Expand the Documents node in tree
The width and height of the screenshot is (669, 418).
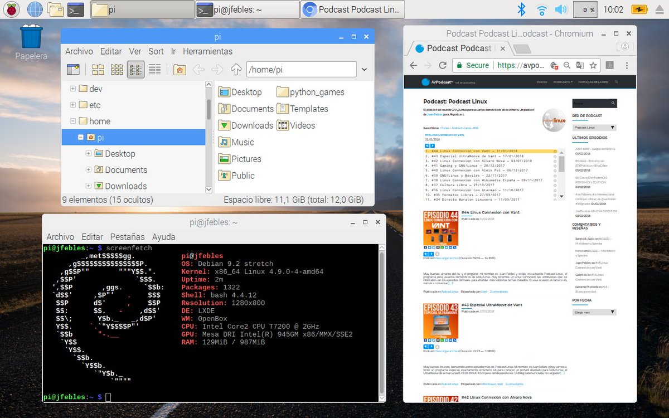[x=89, y=169]
